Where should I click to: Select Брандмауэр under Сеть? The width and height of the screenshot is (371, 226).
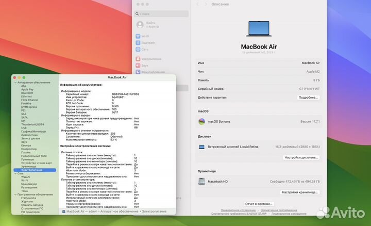[x=29, y=184]
